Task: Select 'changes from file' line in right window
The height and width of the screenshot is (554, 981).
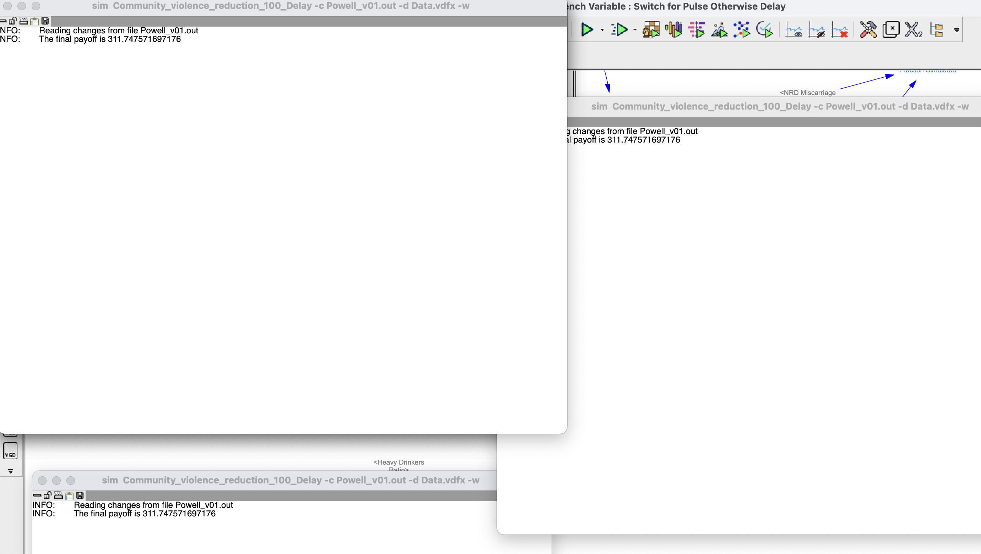Action: click(633, 131)
